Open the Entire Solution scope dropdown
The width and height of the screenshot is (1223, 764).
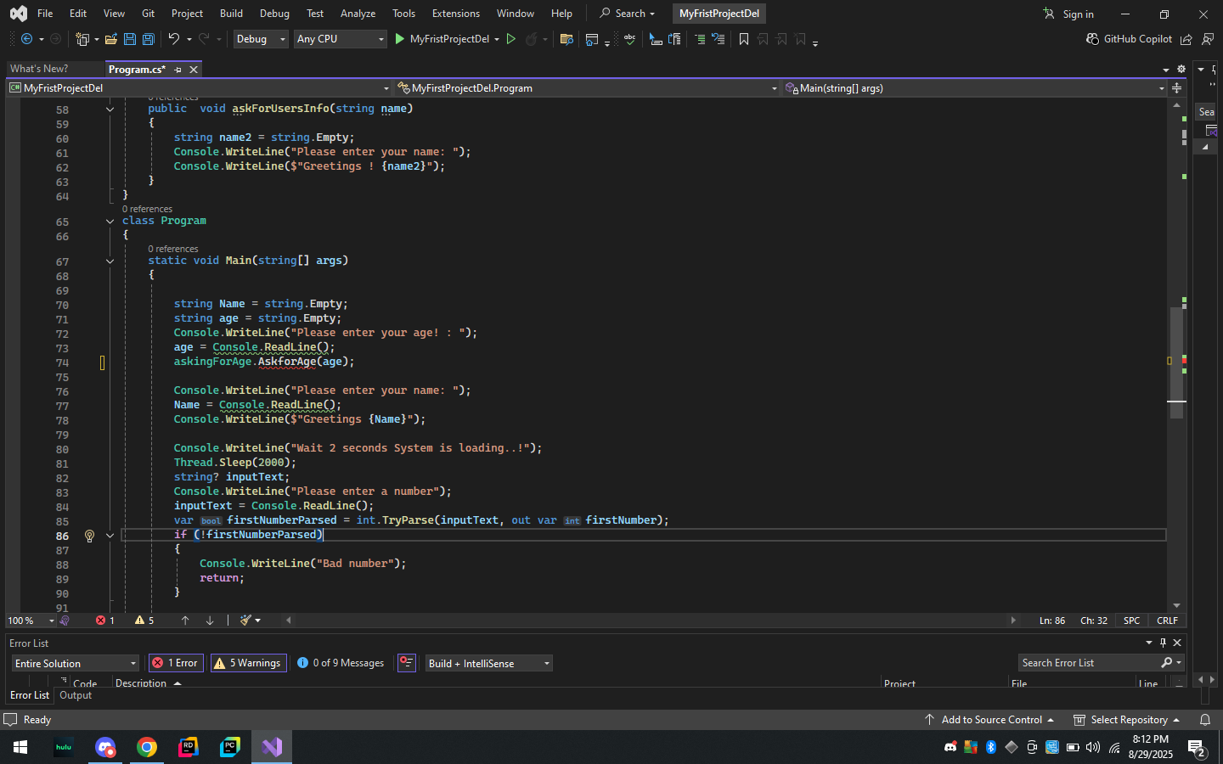75,663
